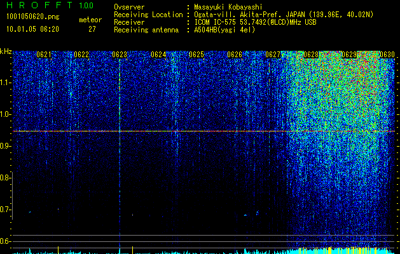Click the Receiving antenna label
The height and width of the screenshot is (254, 400).
pos(146,30)
